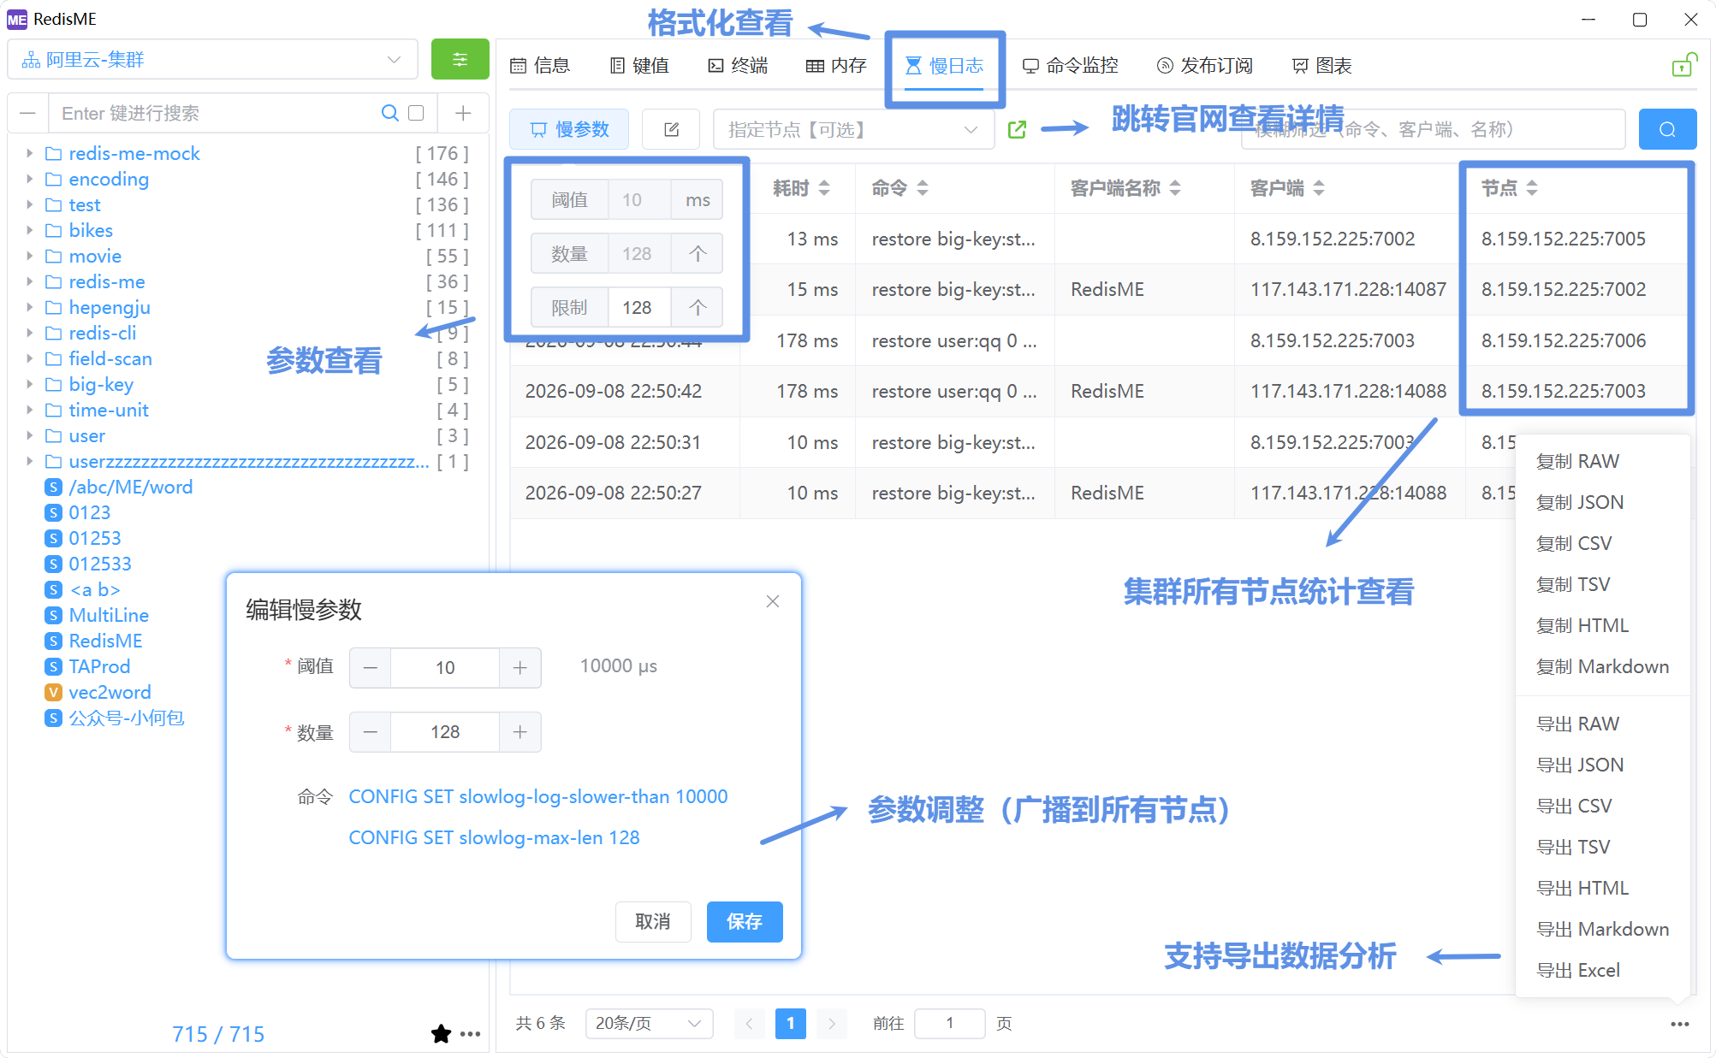
Task: Click the go-to page number field
Action: coord(949,1023)
